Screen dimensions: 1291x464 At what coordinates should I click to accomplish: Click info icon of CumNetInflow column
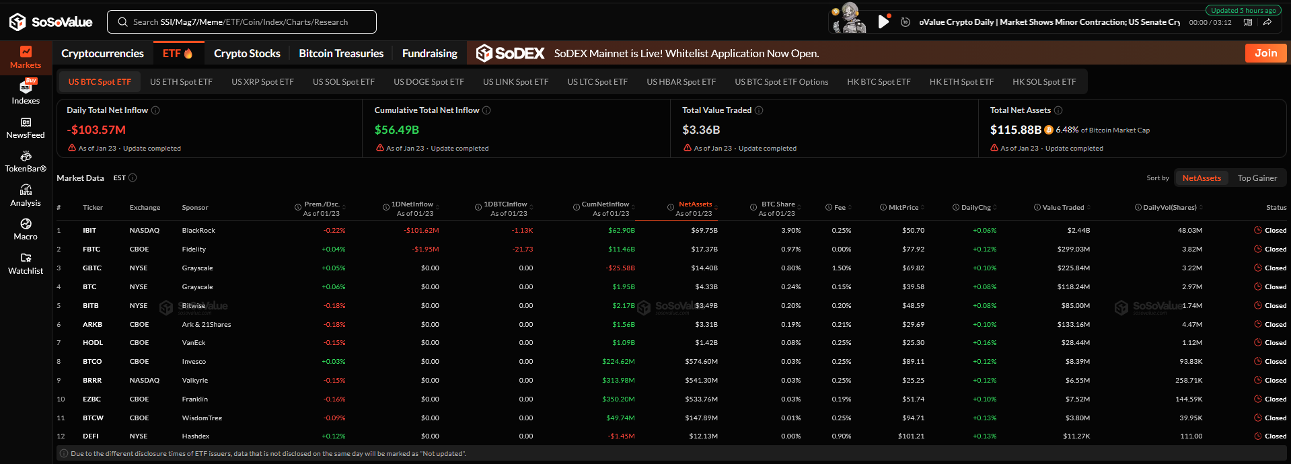point(577,207)
